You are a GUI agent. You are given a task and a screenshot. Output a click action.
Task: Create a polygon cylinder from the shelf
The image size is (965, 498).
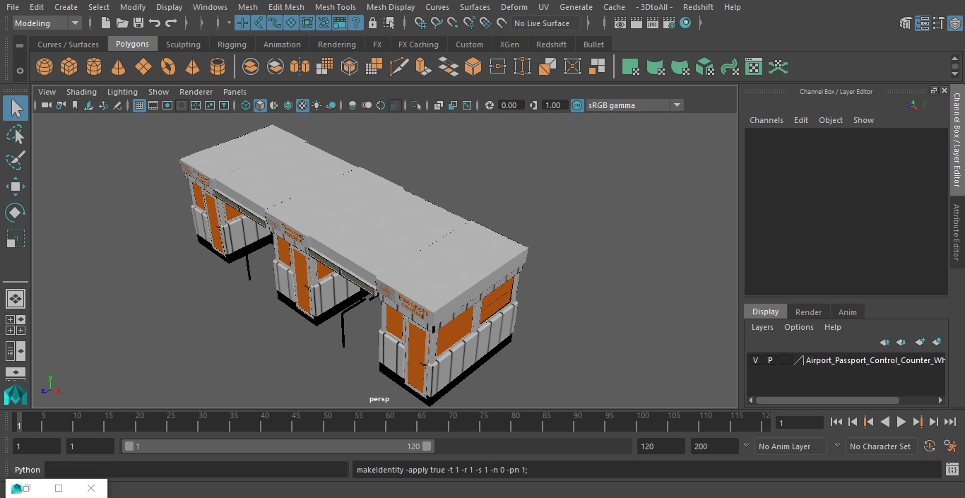94,67
